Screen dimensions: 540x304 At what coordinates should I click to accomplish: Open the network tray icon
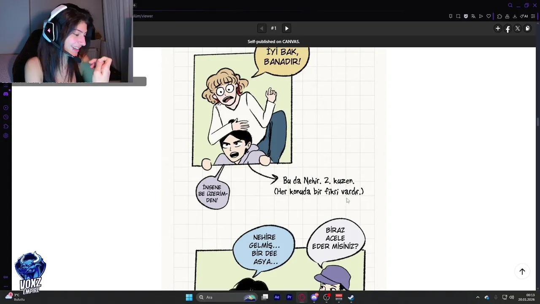505,297
